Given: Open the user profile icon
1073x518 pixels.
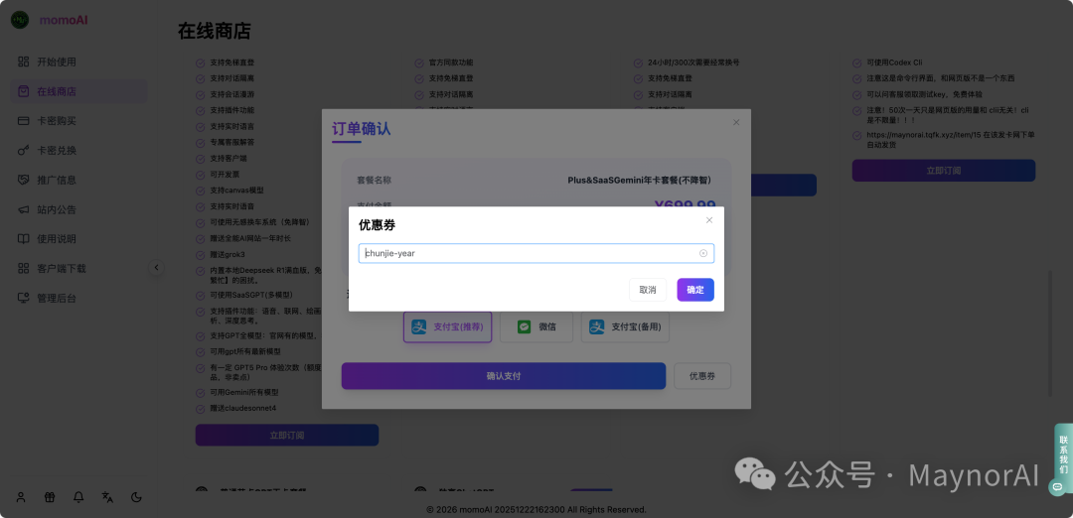Looking at the screenshot, I should tap(21, 497).
